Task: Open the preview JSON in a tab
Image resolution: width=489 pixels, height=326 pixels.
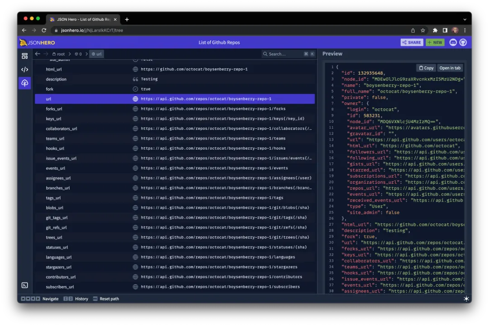Action: pyautogui.click(x=450, y=67)
